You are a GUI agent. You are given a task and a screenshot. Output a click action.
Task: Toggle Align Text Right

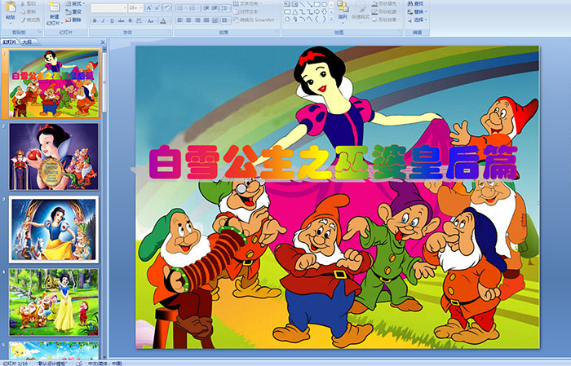(197, 20)
